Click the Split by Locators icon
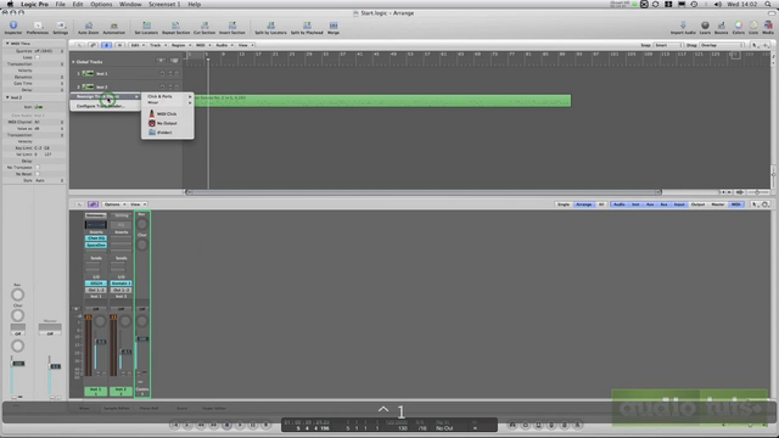The width and height of the screenshot is (779, 438). click(271, 28)
